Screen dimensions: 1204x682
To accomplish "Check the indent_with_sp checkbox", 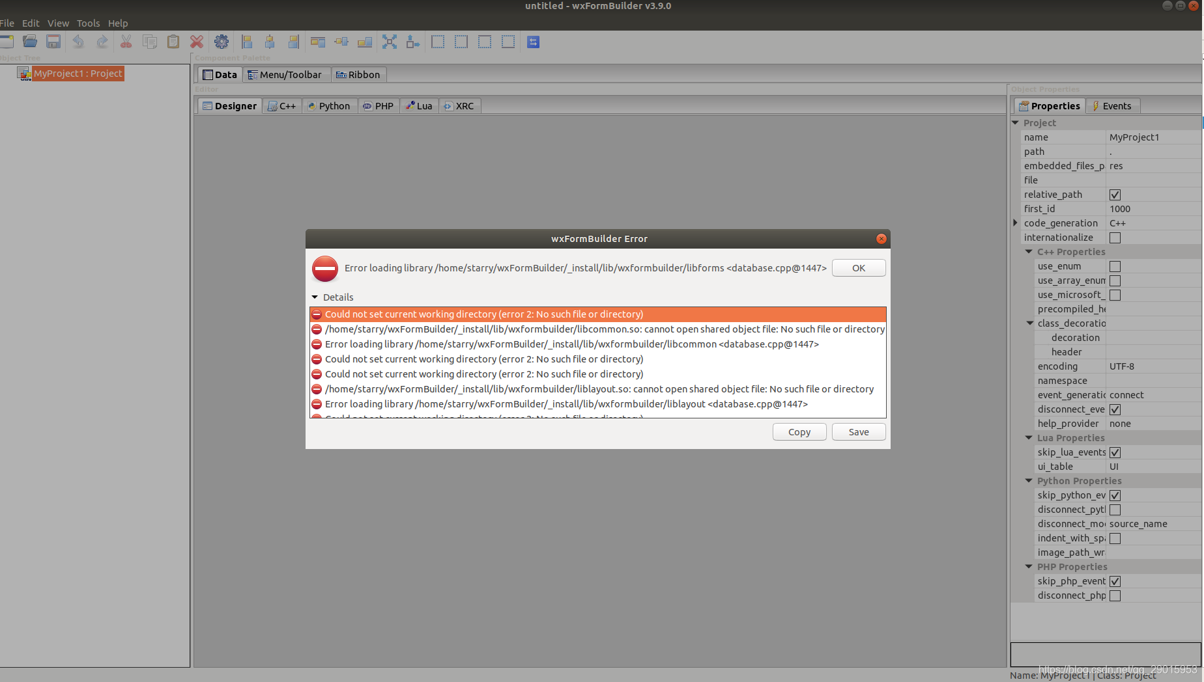I will pos(1115,538).
